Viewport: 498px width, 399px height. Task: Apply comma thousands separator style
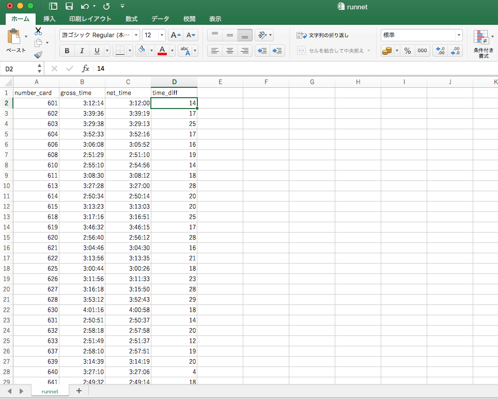click(x=422, y=51)
